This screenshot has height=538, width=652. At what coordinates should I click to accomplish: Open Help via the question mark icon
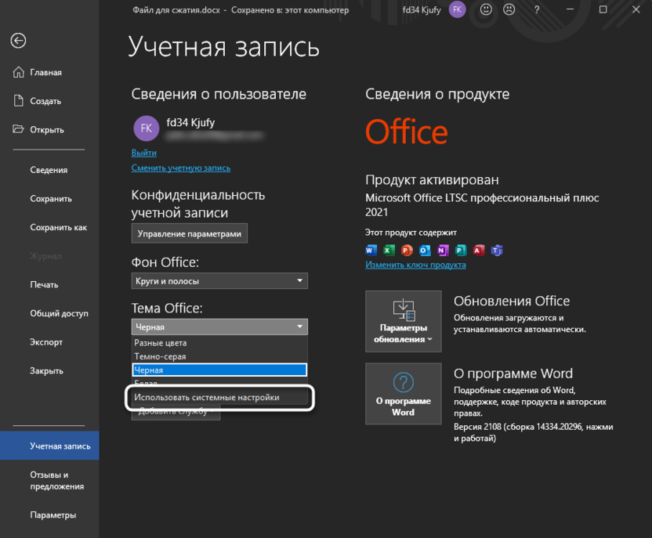537,10
